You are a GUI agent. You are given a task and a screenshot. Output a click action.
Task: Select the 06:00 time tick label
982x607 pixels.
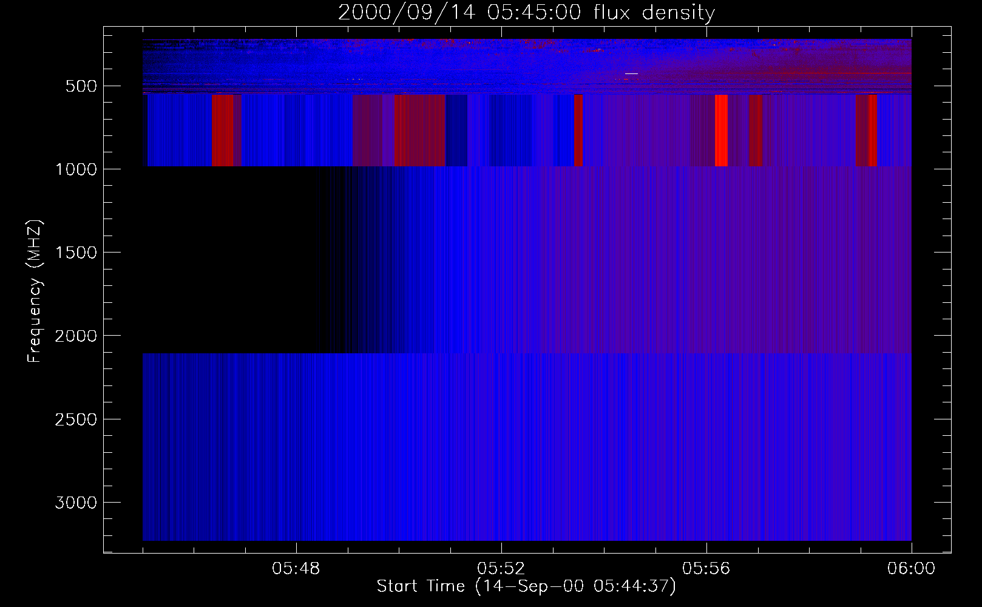point(911,569)
